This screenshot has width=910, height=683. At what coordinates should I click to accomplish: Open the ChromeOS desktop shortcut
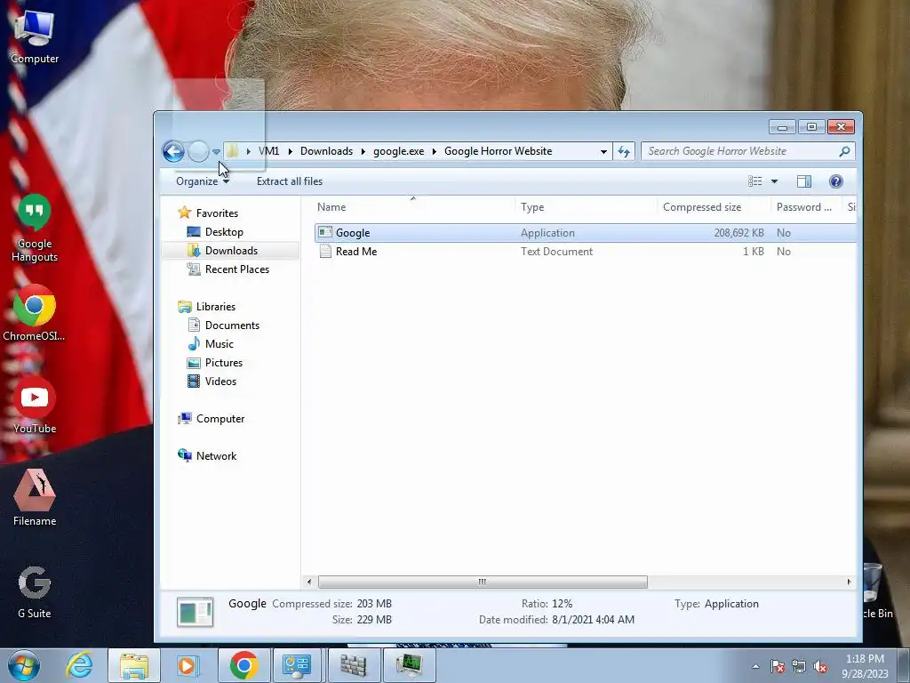coord(35,313)
